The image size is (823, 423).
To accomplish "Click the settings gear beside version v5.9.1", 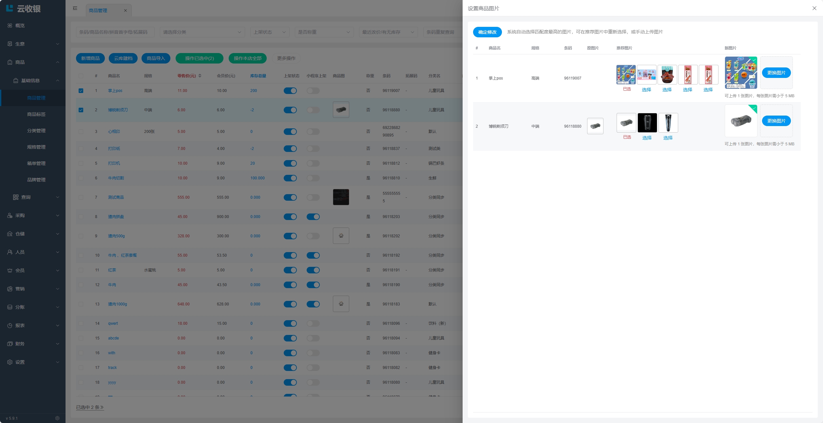I will 57,418.
